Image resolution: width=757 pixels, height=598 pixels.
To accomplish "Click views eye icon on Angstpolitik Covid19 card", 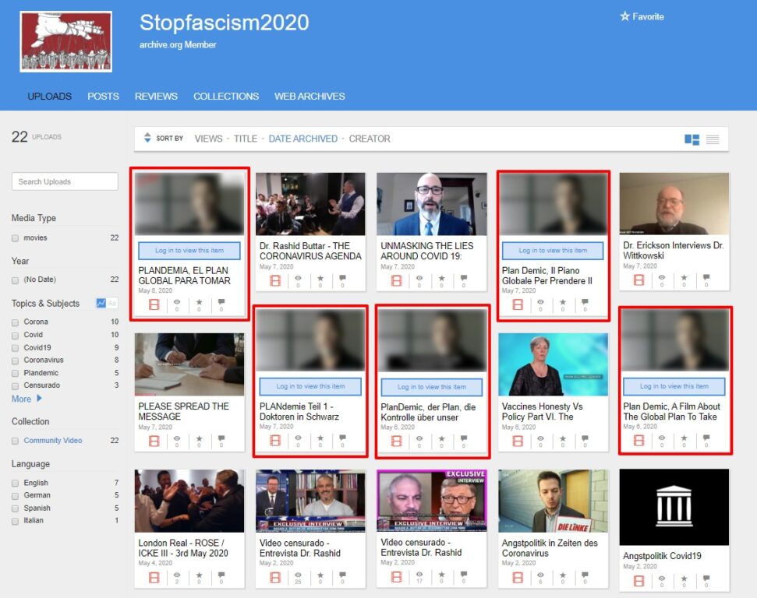I will [x=662, y=579].
